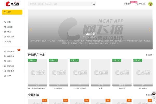
Task: Click the floating phone icon at right edge
Action: pos(154,98)
